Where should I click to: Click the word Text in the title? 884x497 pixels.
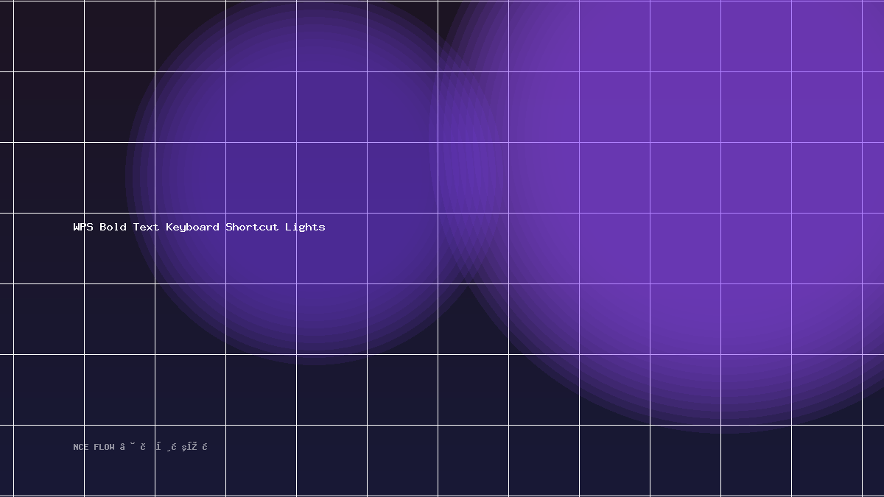click(x=146, y=227)
